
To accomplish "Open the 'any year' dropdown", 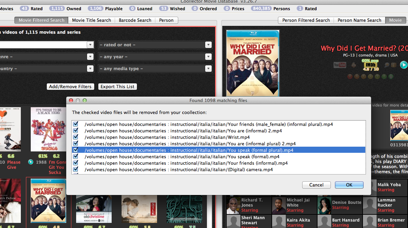I will point(155,57).
